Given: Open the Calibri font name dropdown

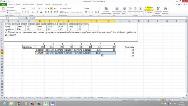Looking at the screenshot, I should tap(32, 9).
